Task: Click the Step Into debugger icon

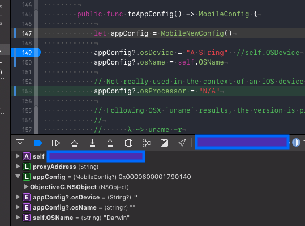Action: tap(92, 143)
